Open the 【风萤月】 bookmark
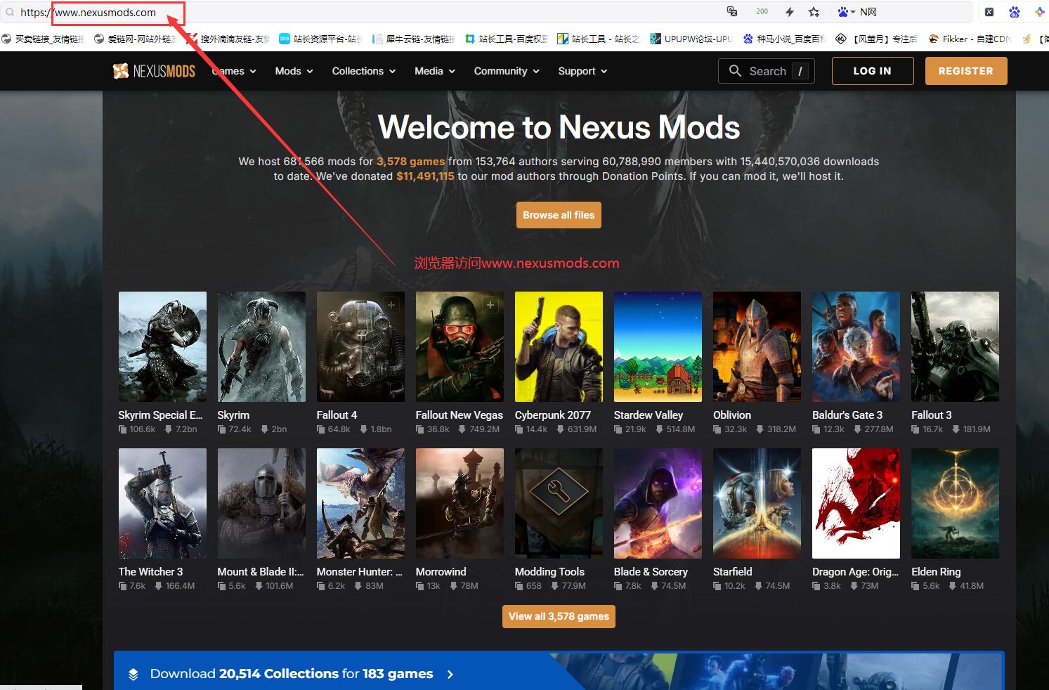Screen dimensions: 1049x690 pyautogui.click(x=877, y=39)
